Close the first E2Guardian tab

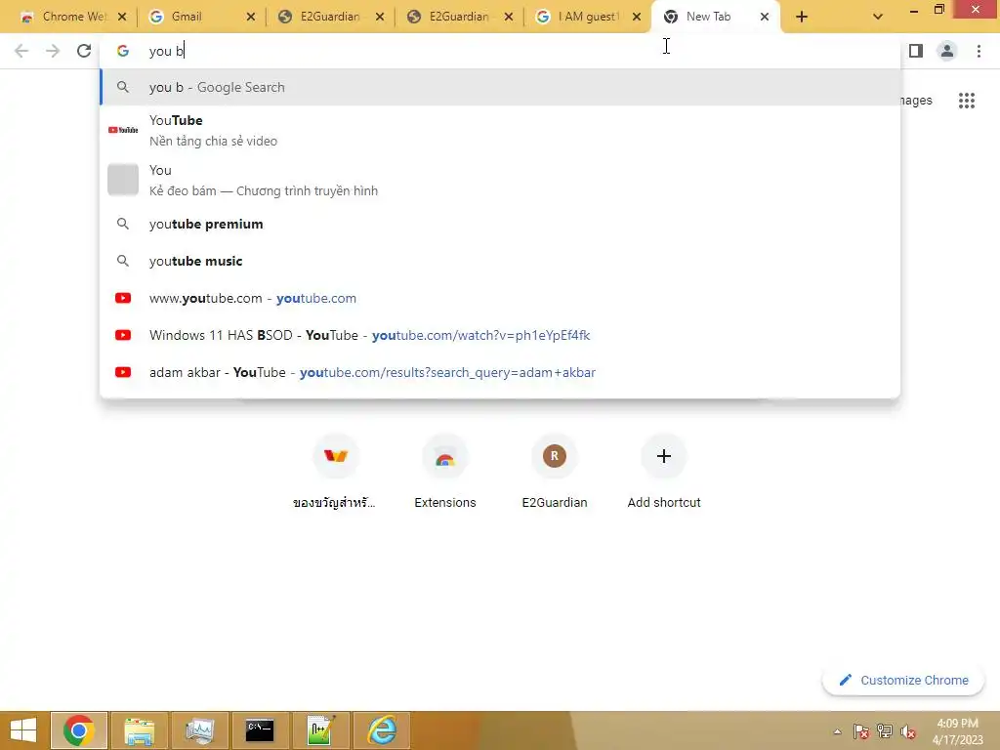coord(380,17)
